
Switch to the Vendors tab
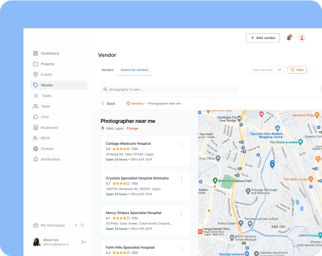[x=107, y=70]
